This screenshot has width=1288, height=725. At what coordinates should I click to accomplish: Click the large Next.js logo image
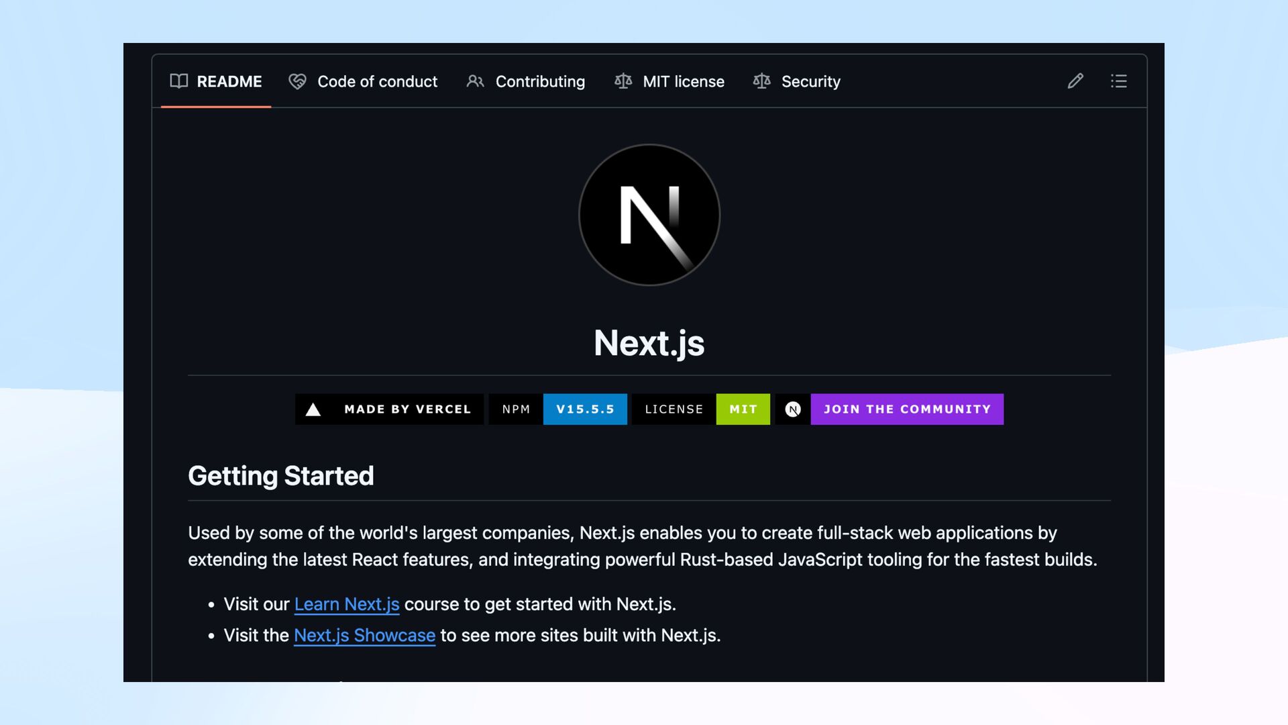[649, 215]
